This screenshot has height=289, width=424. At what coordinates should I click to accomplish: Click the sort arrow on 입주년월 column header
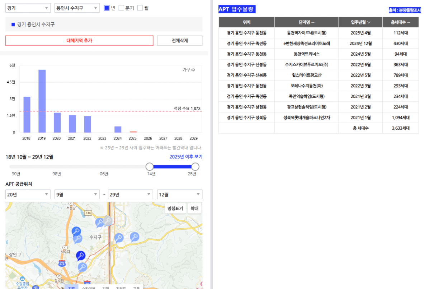tap(369, 23)
